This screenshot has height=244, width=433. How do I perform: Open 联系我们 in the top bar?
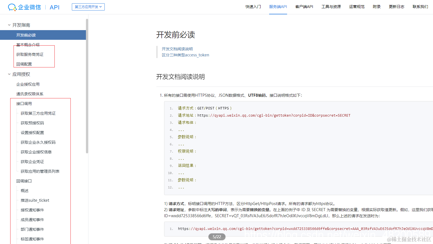[x=420, y=7]
